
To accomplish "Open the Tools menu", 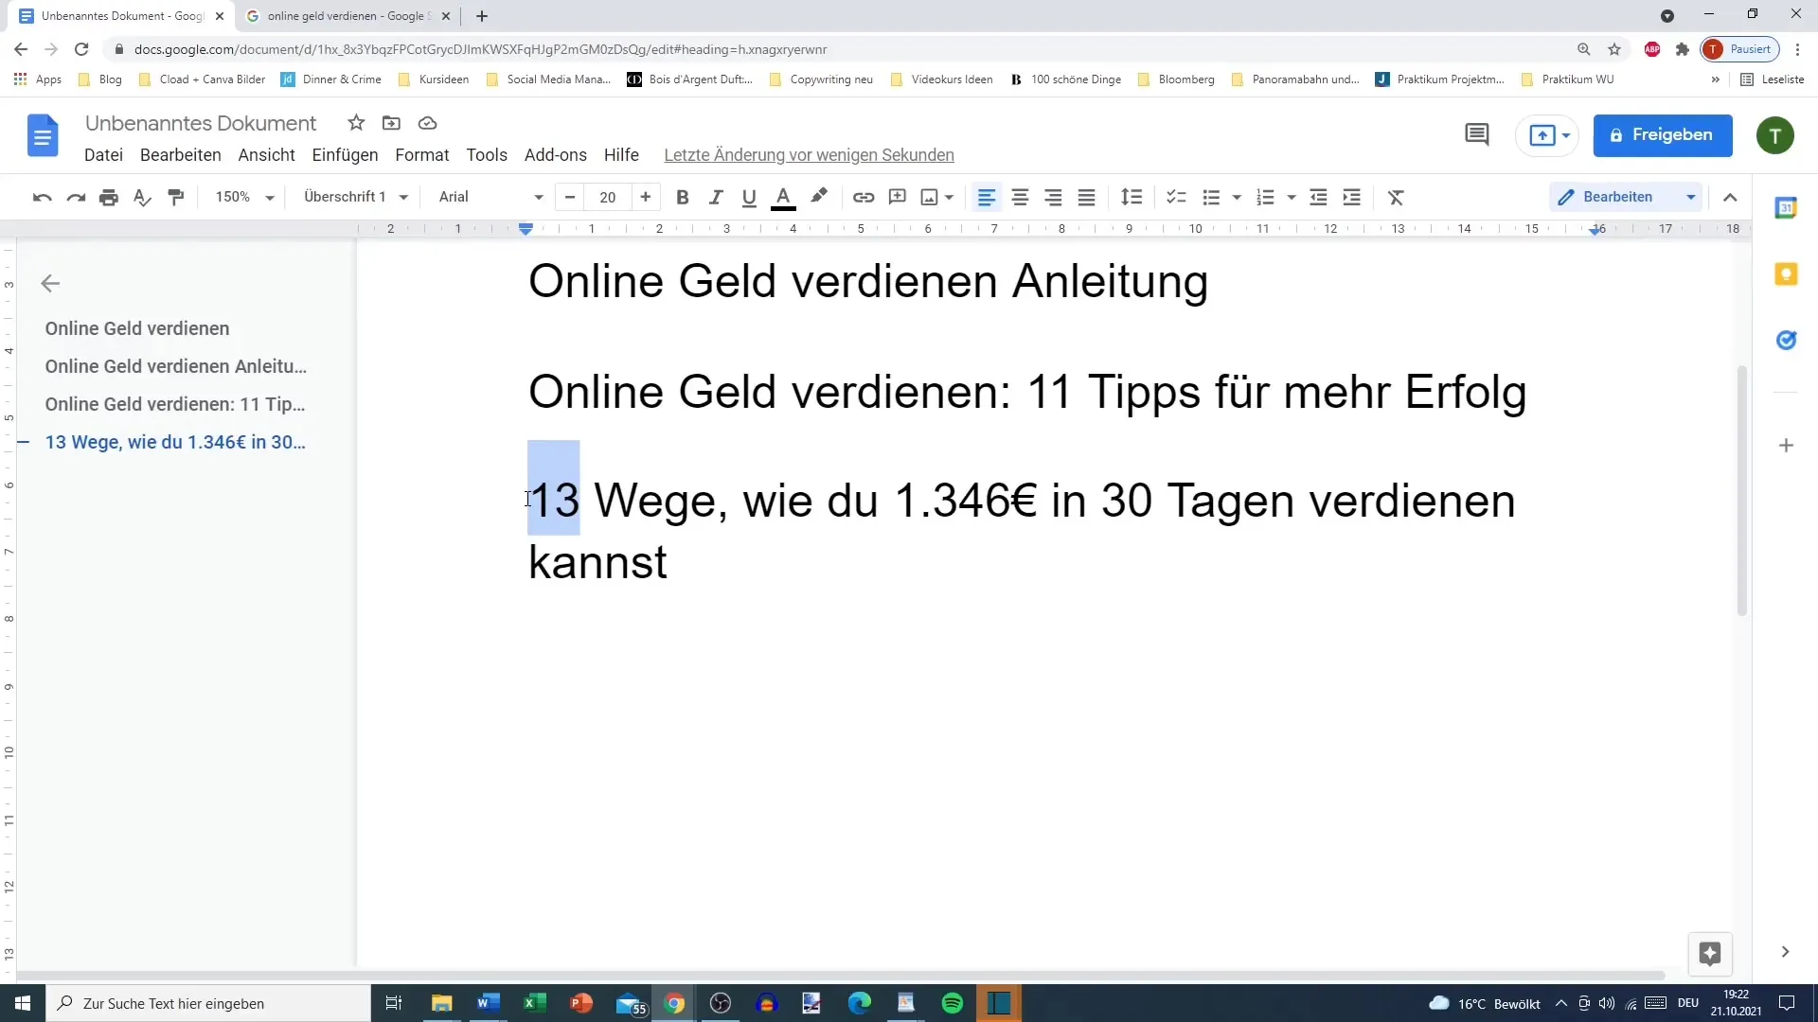I will pyautogui.click(x=487, y=155).
